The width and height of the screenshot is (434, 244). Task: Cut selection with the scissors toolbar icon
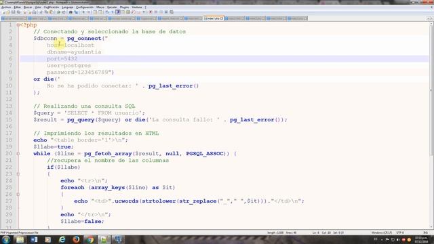(41, 12)
